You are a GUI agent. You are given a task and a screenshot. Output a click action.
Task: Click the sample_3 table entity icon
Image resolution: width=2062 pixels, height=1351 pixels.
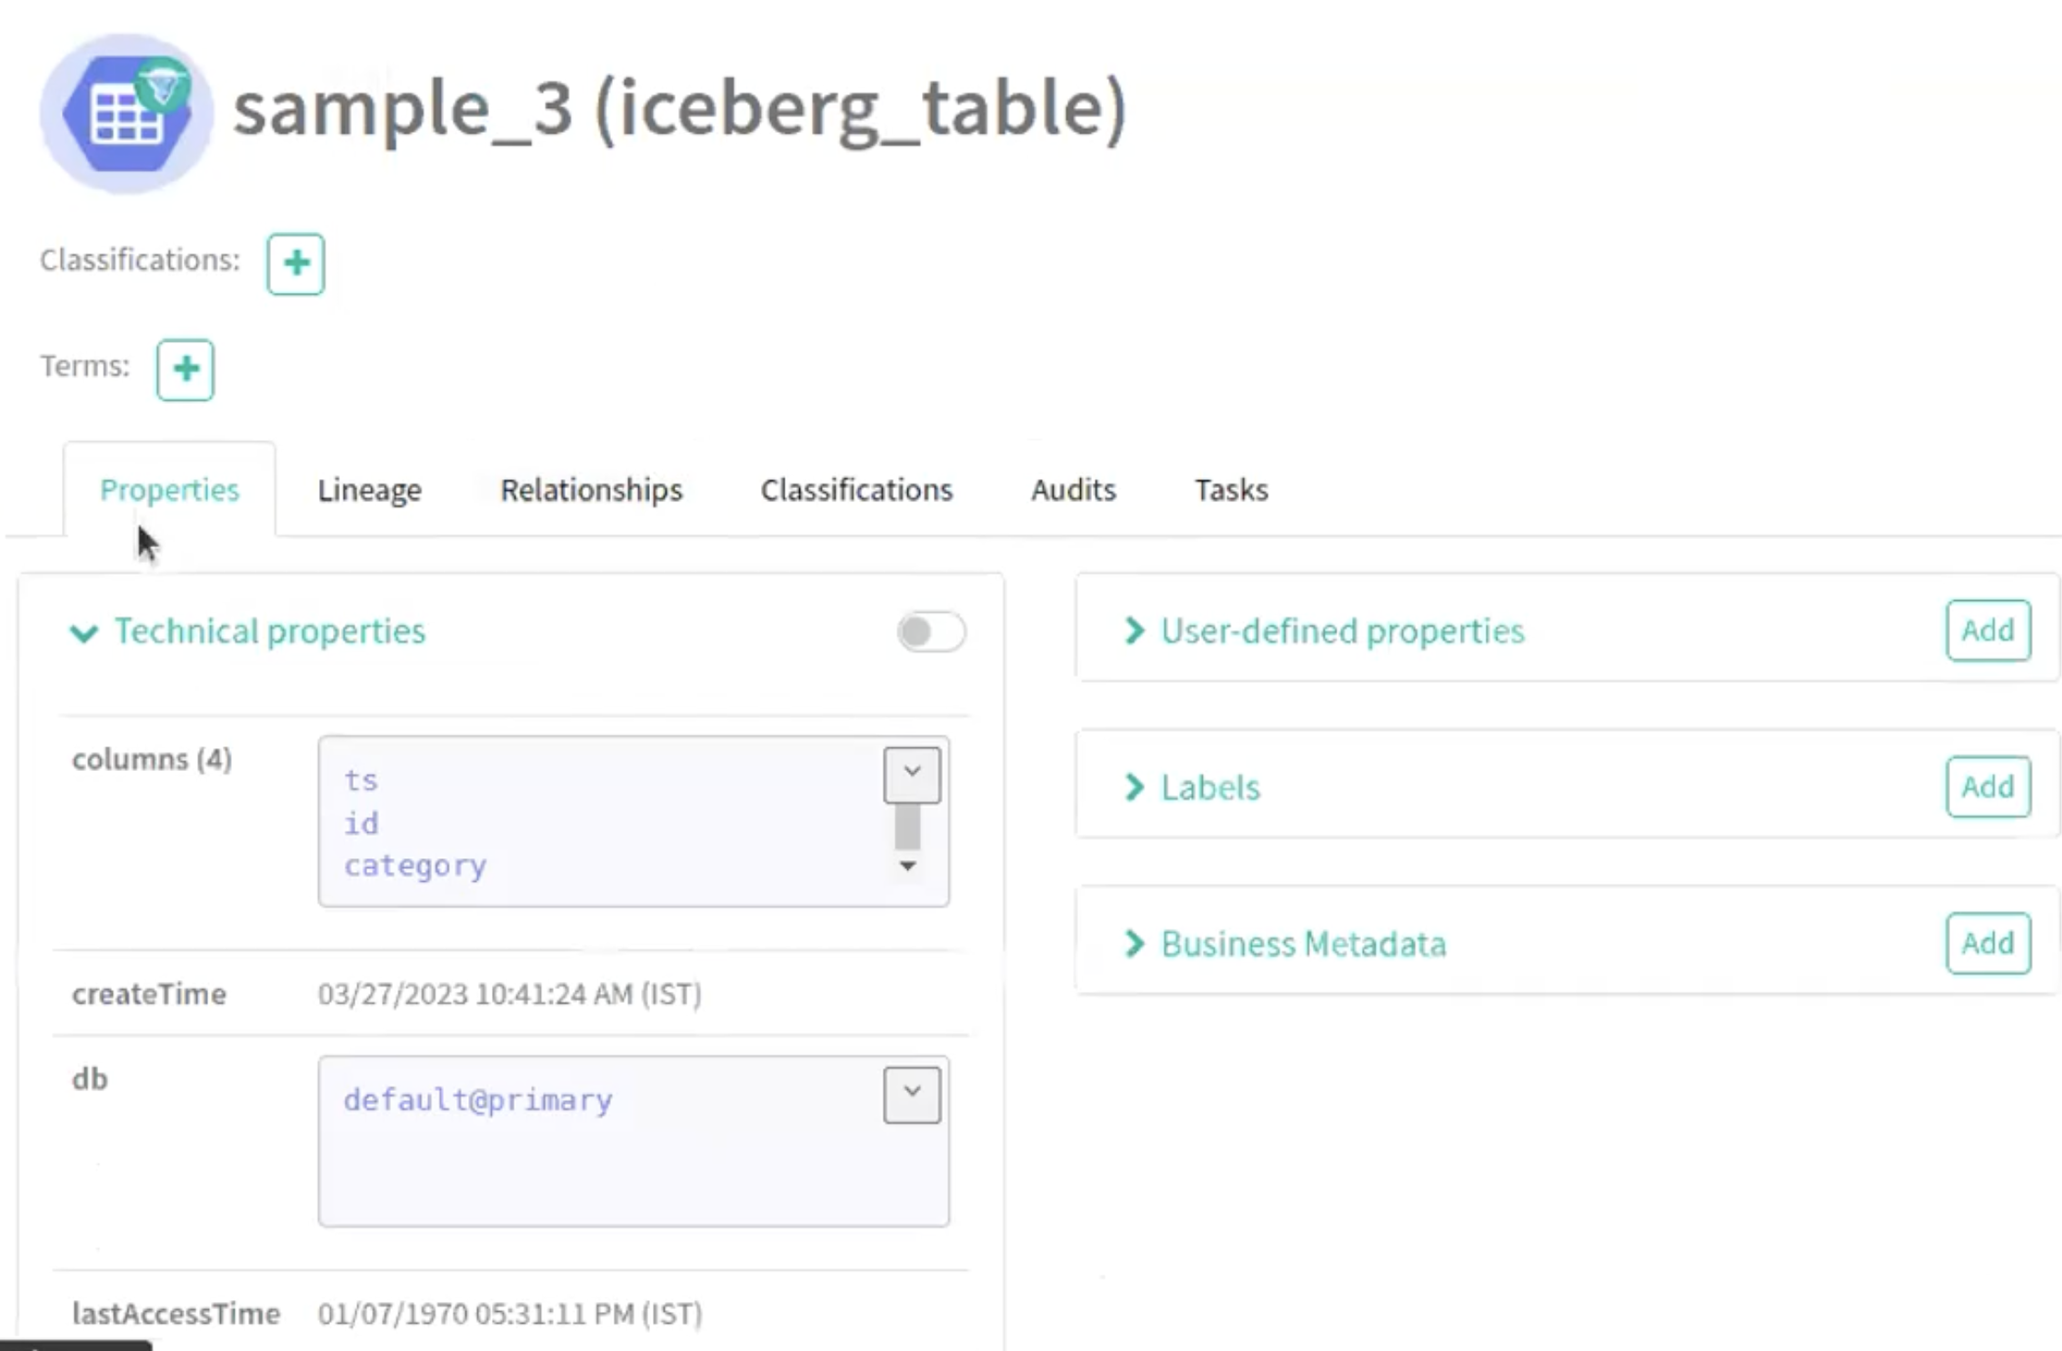pos(126,114)
